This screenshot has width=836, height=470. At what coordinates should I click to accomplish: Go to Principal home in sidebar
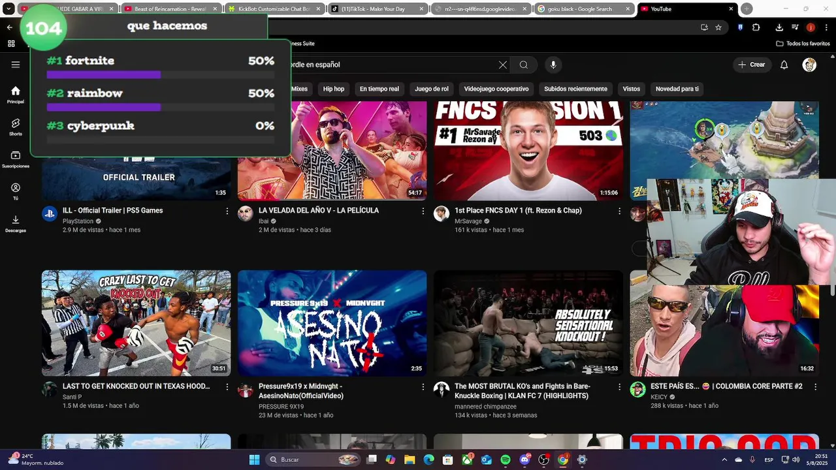16,95
